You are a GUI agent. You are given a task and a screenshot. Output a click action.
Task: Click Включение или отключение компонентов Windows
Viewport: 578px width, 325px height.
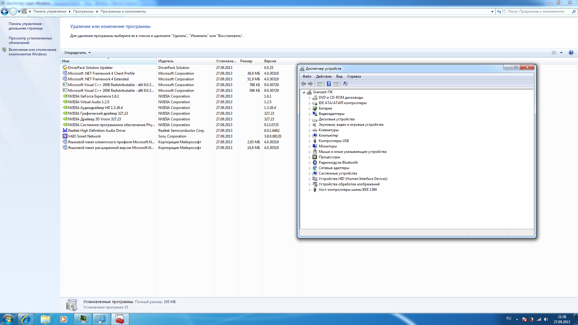pyautogui.click(x=33, y=52)
